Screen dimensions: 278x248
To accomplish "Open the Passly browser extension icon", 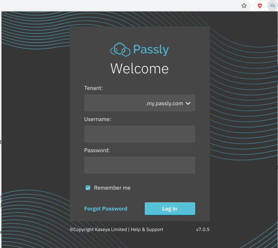I will pos(272,6).
